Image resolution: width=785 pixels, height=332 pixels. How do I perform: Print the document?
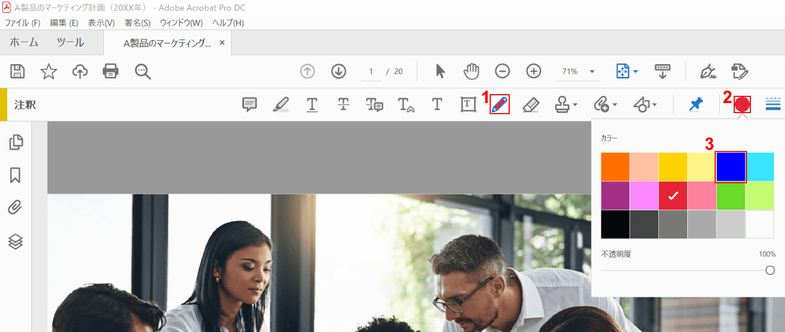111,71
